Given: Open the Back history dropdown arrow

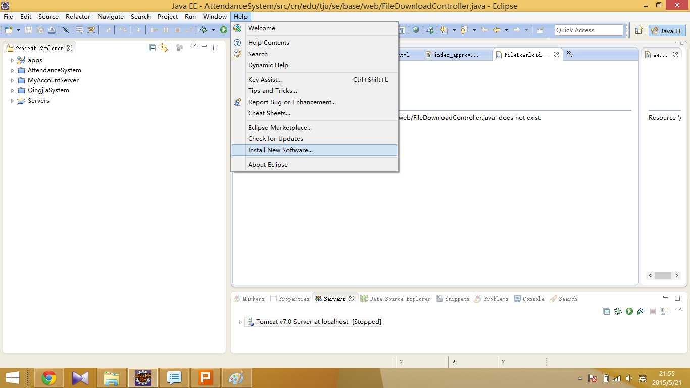Looking at the screenshot, I should (506, 30).
